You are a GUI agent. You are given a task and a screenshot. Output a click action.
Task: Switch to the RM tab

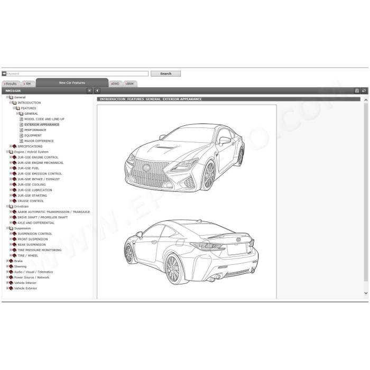tap(28, 84)
